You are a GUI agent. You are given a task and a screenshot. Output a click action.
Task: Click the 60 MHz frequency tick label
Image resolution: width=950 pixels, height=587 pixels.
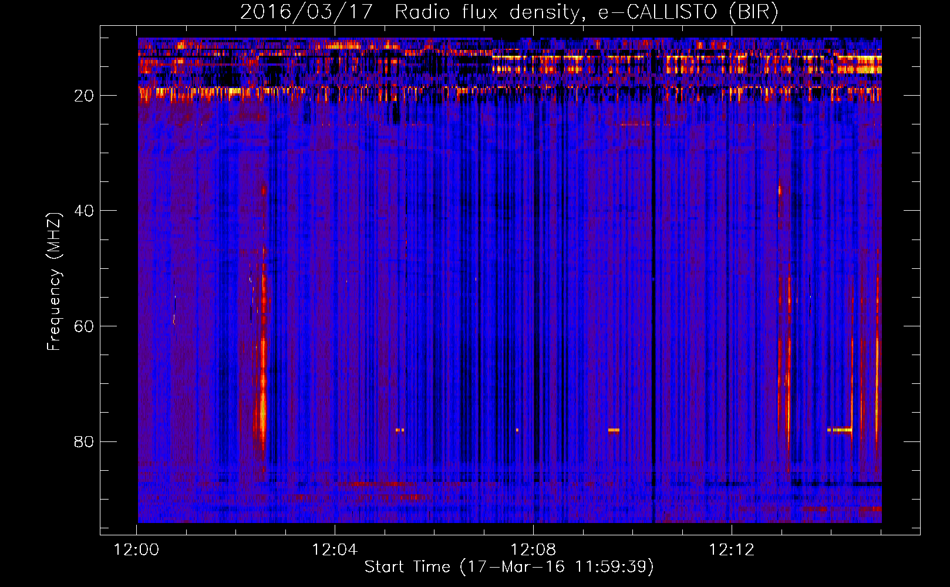click(84, 326)
